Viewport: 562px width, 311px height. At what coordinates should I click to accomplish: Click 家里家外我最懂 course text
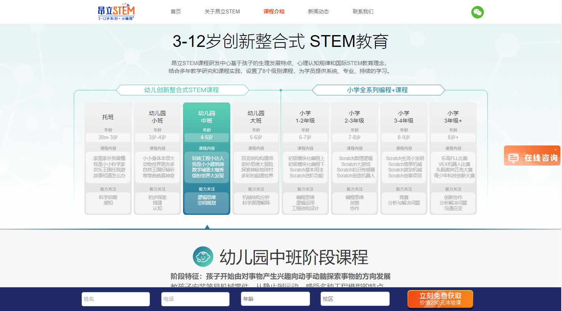(109, 158)
